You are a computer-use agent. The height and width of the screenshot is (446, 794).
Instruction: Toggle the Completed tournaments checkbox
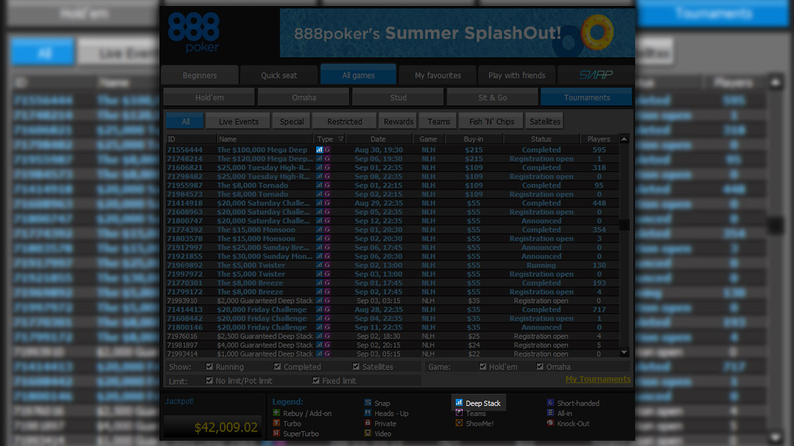point(278,367)
